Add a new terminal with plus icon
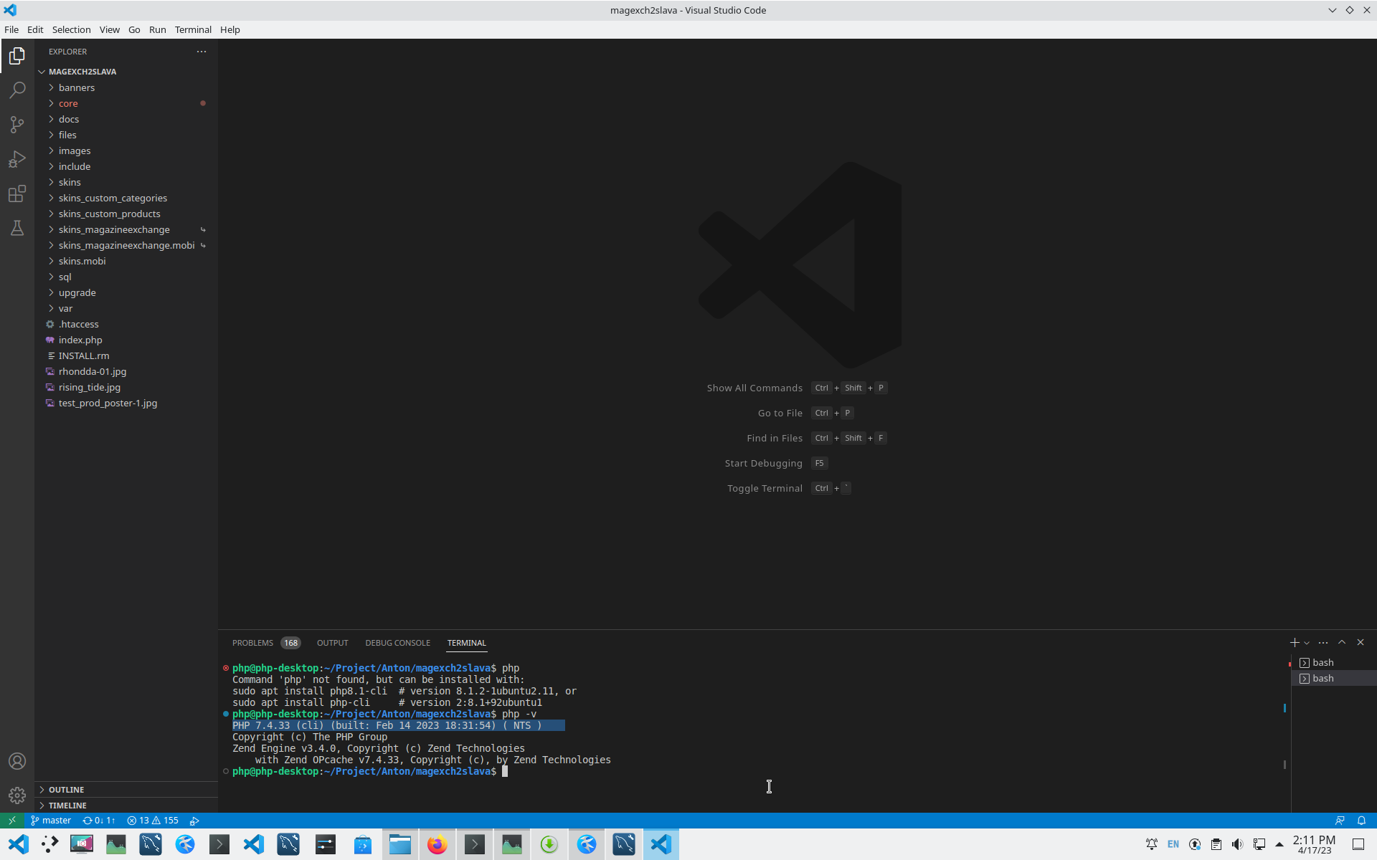1377x860 pixels. tap(1294, 643)
